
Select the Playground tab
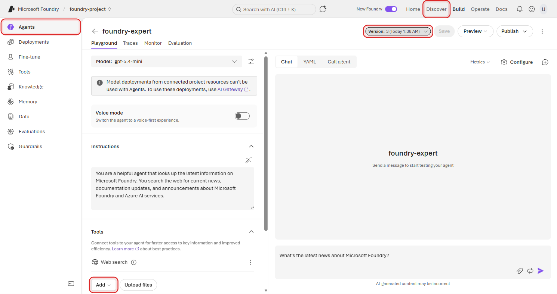(x=104, y=43)
